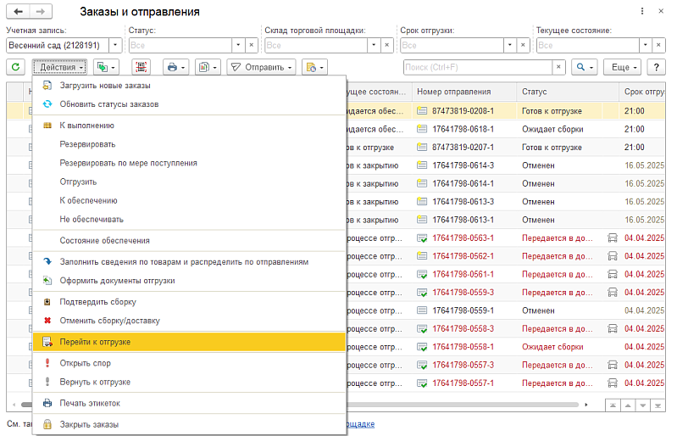
Task: Open the create-based-on green documents icon
Action: (x=106, y=67)
